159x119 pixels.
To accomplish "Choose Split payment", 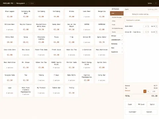I will click(x=152, y=104).
